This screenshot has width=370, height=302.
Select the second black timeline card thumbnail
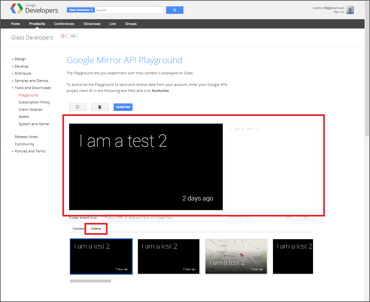[169, 257]
